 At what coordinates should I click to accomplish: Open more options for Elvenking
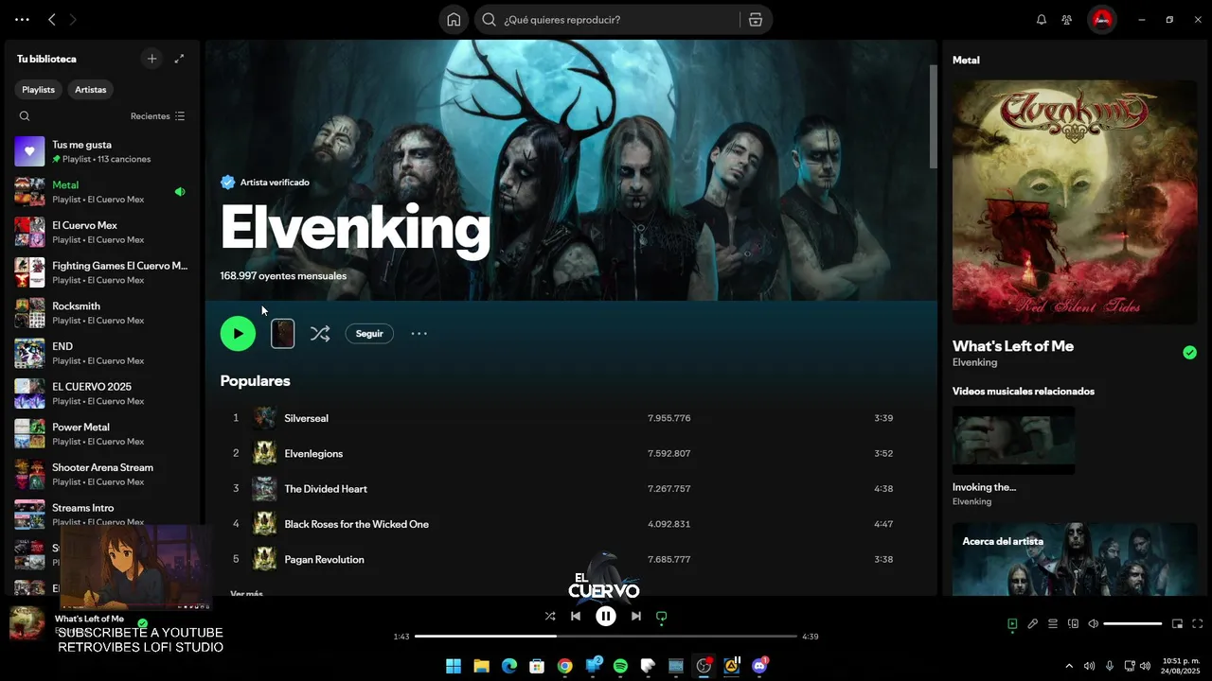(x=419, y=333)
